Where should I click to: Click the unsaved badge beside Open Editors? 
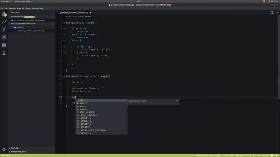point(29,17)
